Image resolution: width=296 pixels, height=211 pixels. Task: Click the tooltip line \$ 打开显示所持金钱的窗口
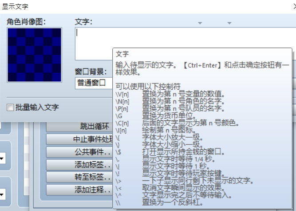point(170,151)
